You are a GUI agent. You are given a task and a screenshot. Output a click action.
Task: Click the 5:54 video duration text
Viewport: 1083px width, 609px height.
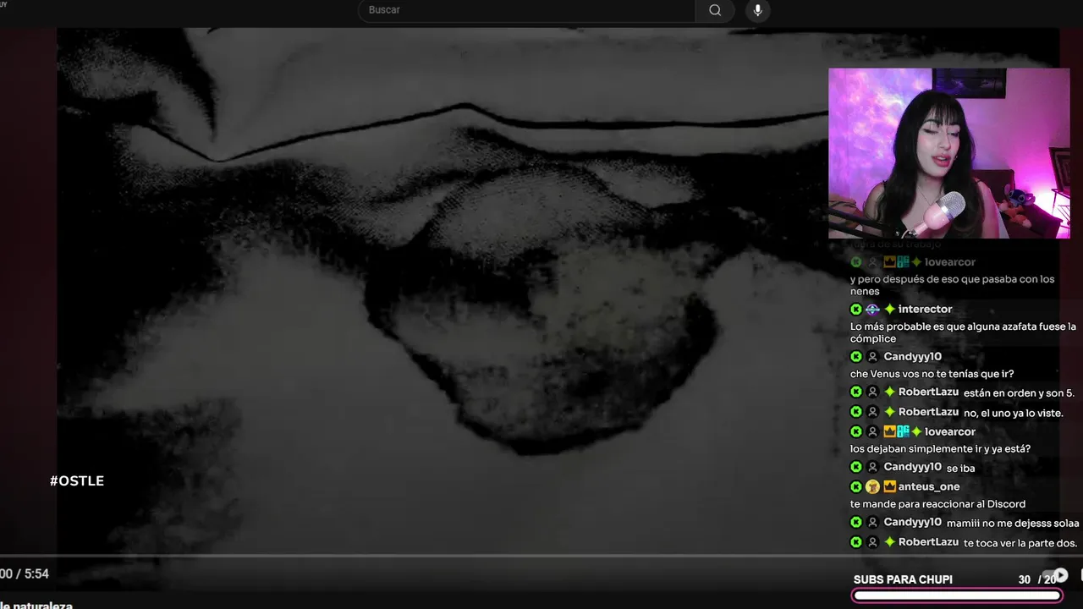(36, 573)
